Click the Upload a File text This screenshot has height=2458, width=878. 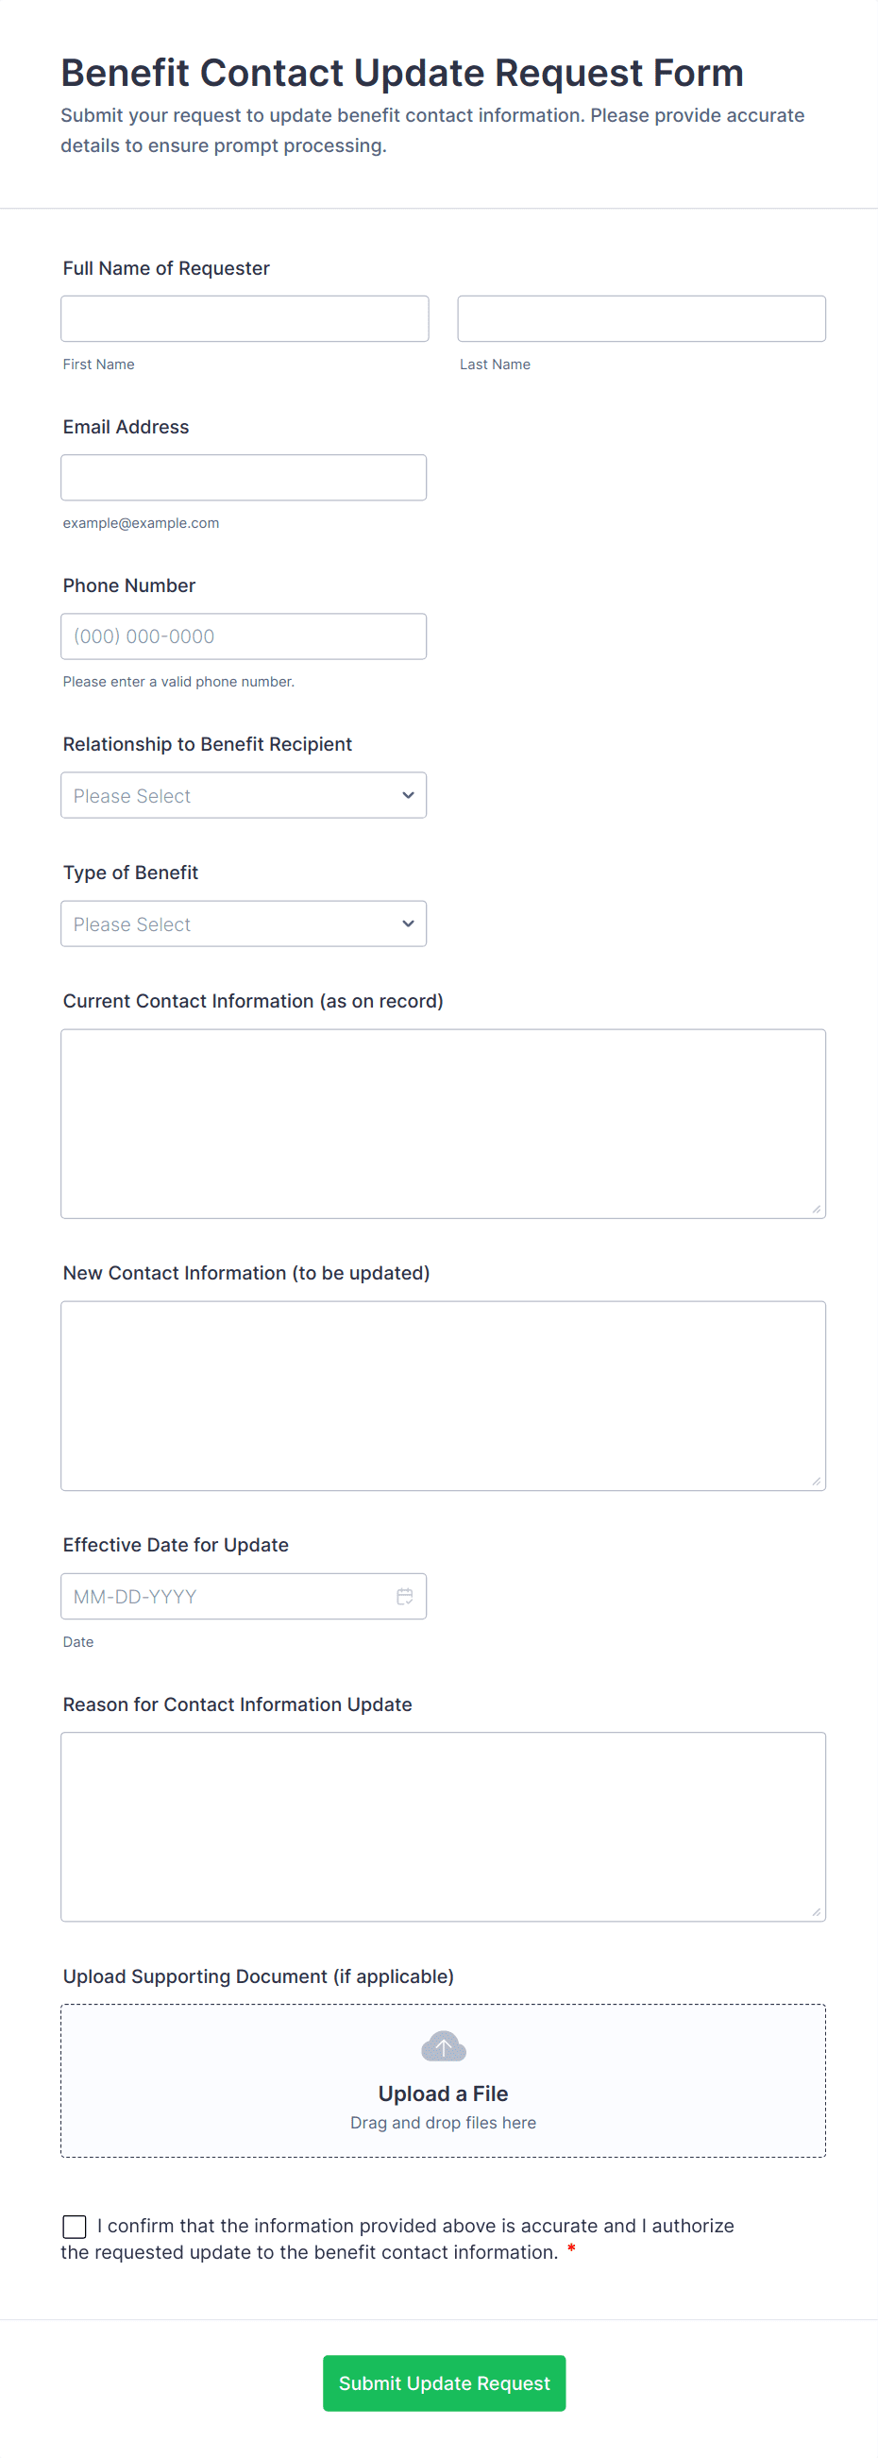click(x=443, y=2094)
